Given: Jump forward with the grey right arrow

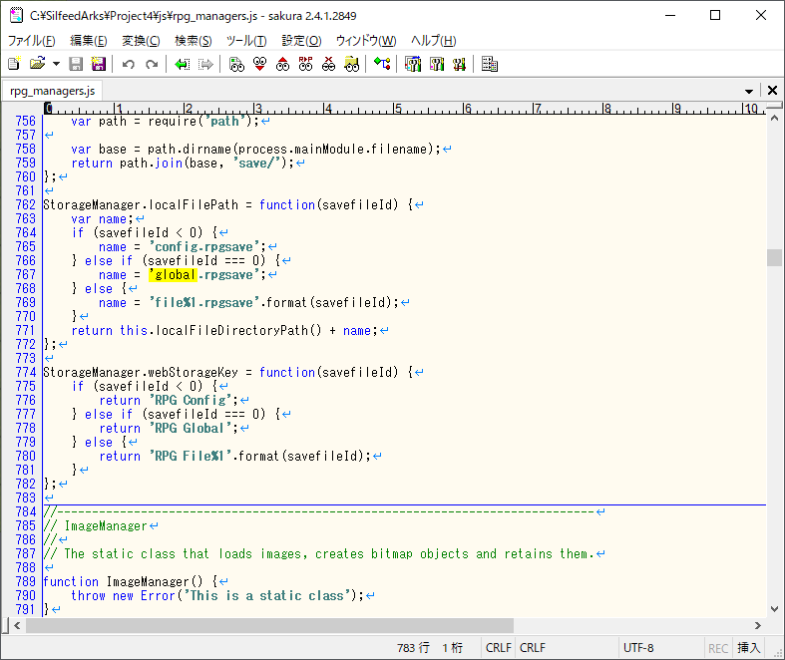Looking at the screenshot, I should [x=205, y=64].
